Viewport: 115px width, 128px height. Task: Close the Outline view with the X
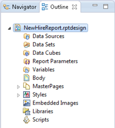pyautogui.click(x=74, y=7)
